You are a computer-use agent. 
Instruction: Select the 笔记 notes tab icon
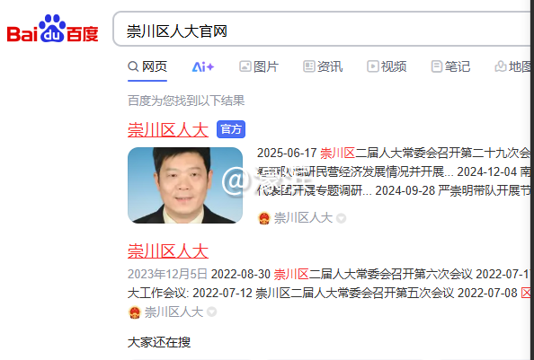coord(437,66)
